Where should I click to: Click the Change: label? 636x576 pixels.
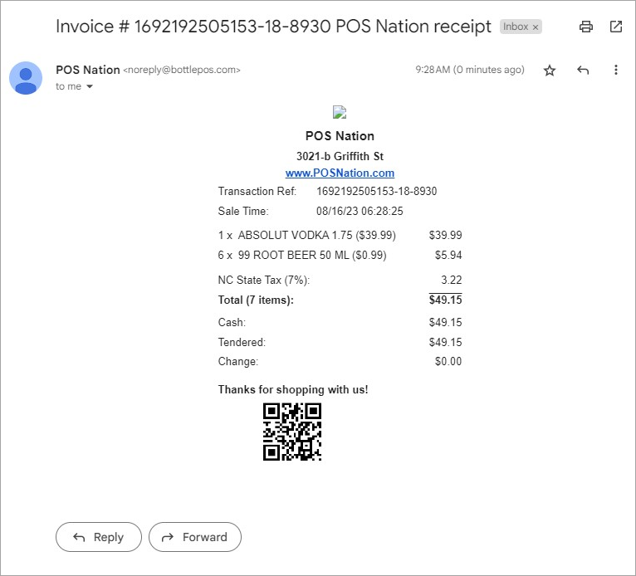click(237, 362)
